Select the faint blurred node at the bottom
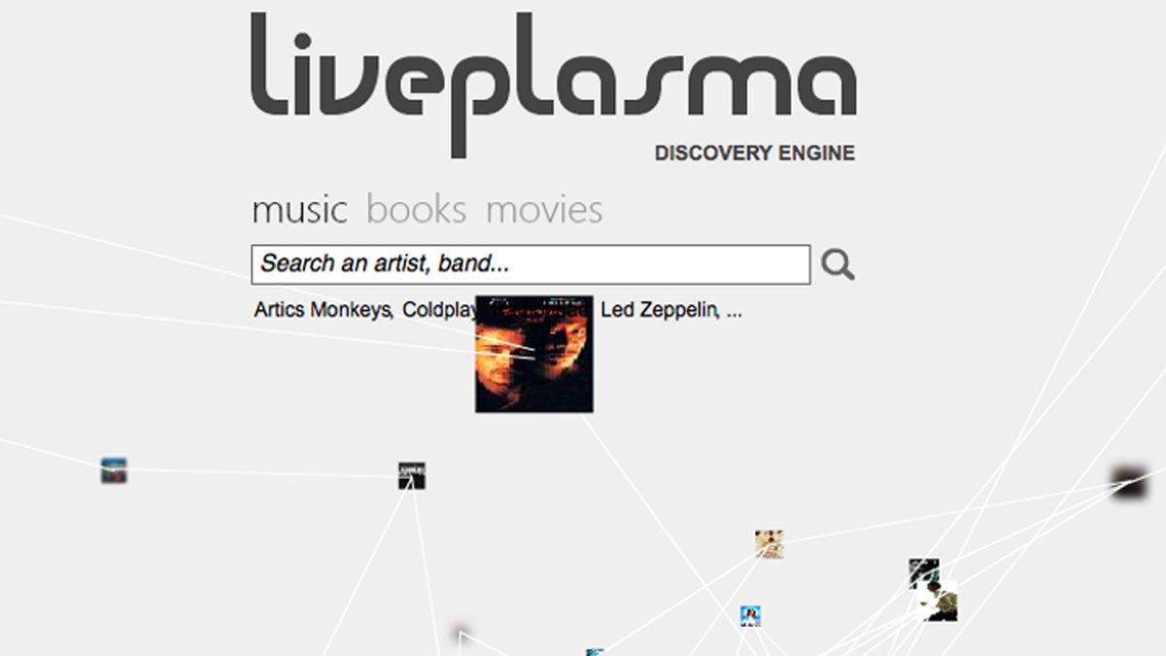 [x=461, y=632]
